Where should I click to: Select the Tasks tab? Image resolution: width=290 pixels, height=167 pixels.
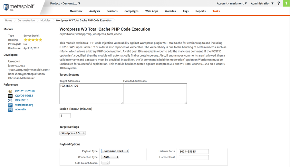[216, 11]
